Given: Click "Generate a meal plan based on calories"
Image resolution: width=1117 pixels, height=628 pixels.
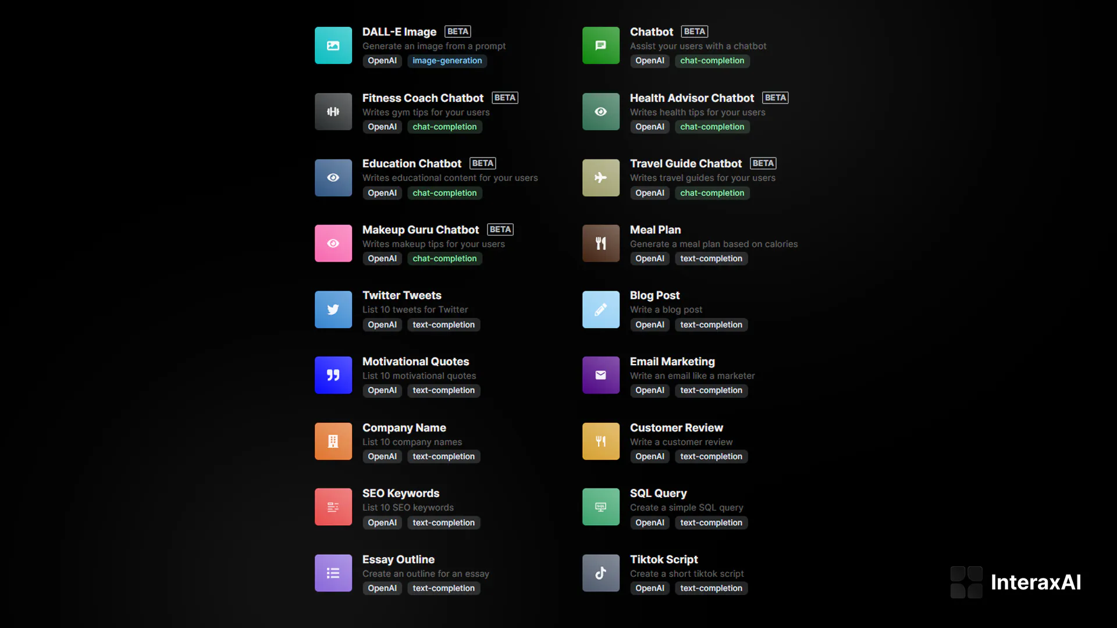Looking at the screenshot, I should pyautogui.click(x=714, y=245).
